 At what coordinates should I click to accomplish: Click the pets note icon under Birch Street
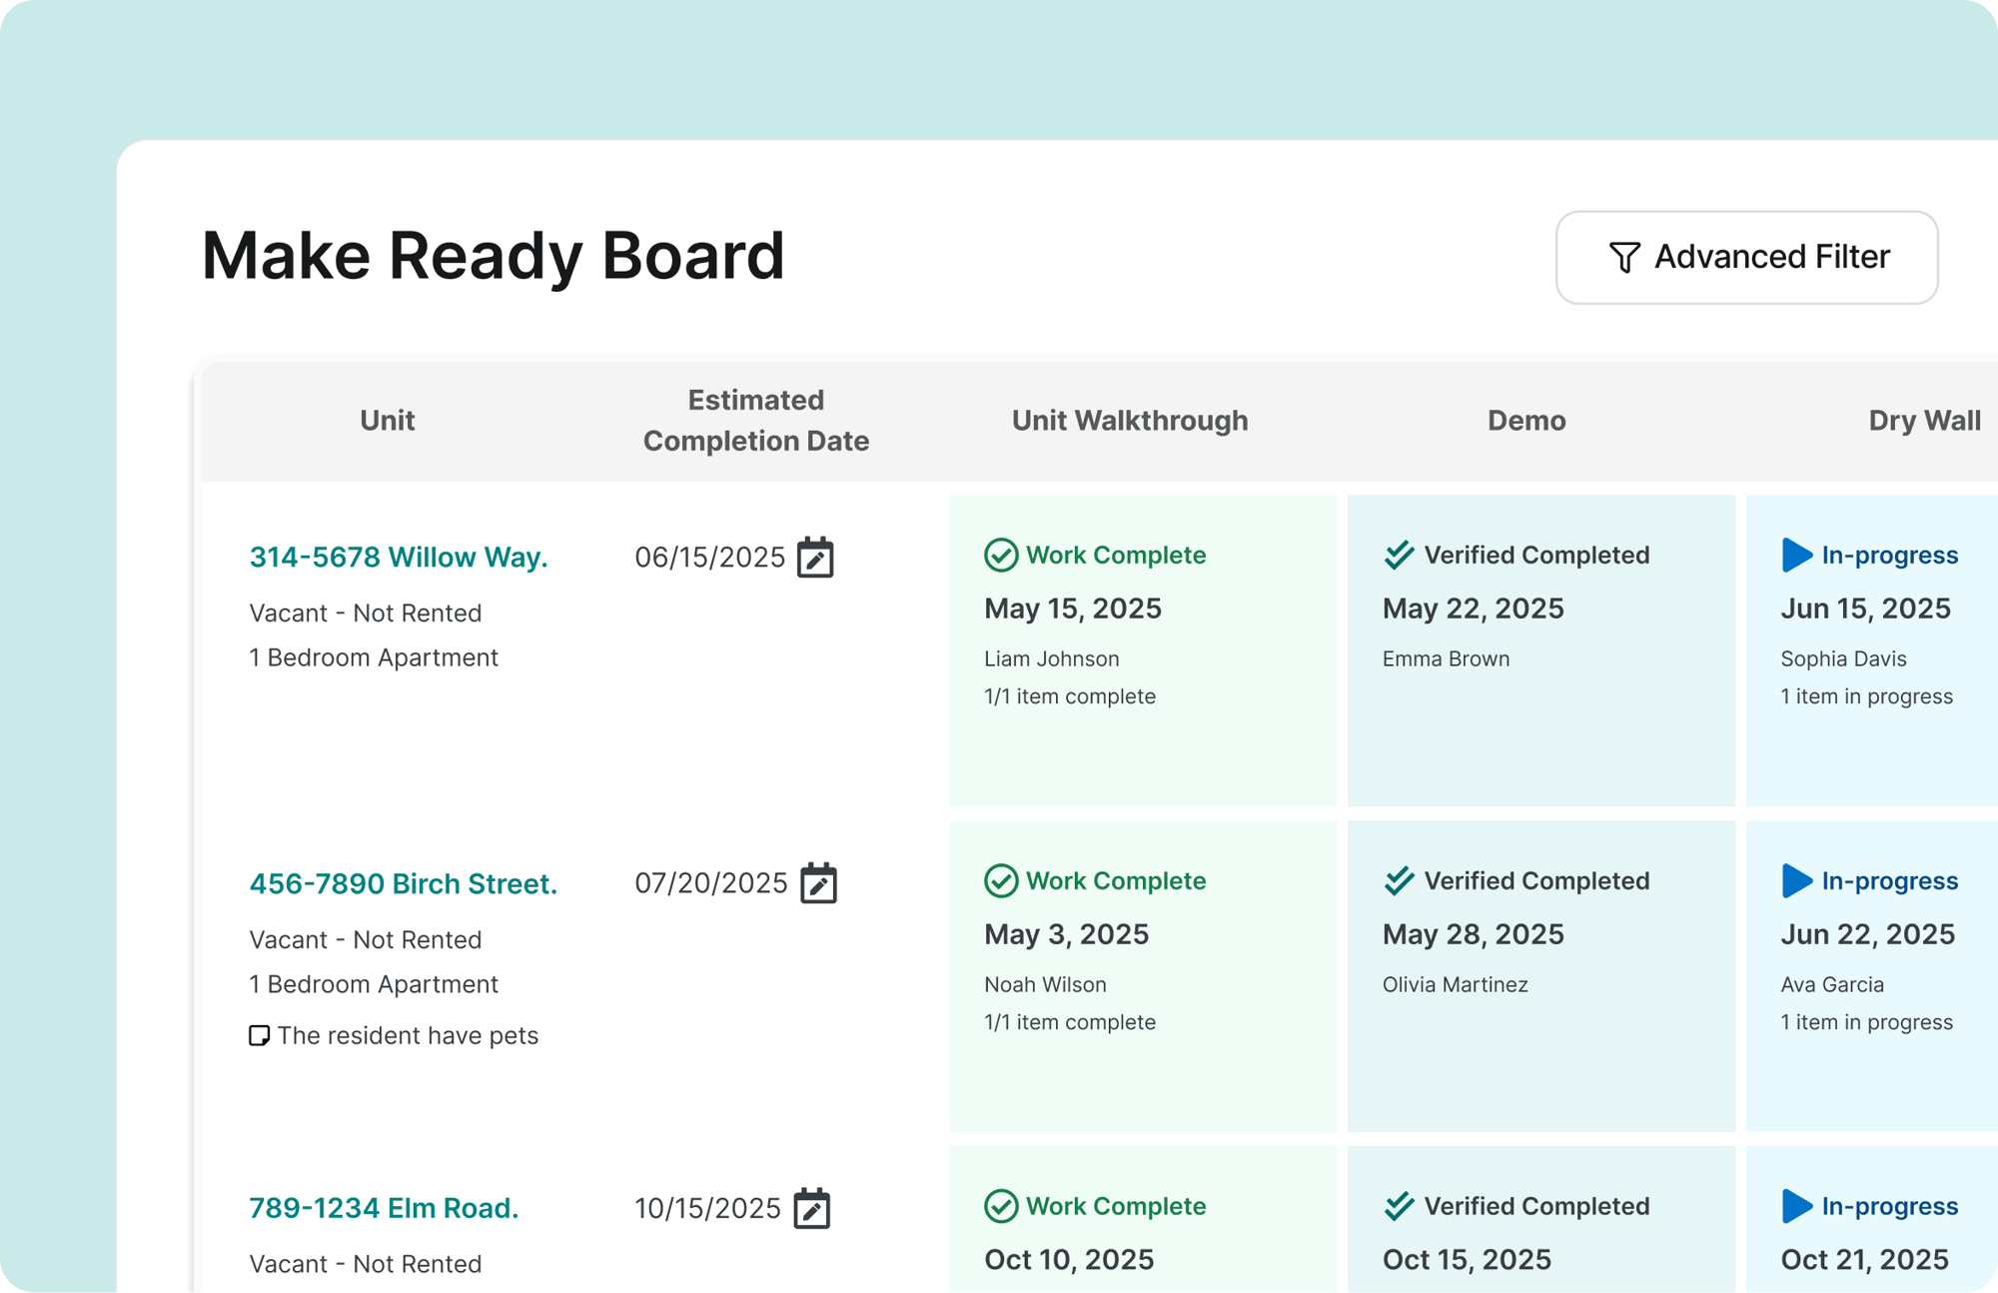[x=259, y=1035]
